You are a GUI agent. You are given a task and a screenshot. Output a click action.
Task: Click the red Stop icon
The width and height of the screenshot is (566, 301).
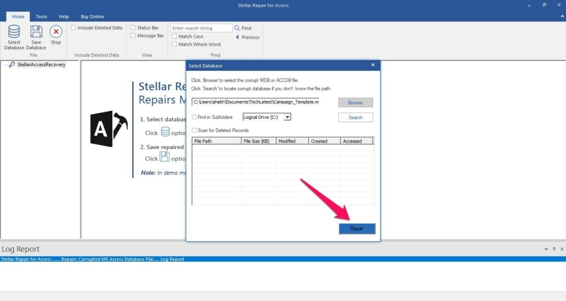pos(56,31)
